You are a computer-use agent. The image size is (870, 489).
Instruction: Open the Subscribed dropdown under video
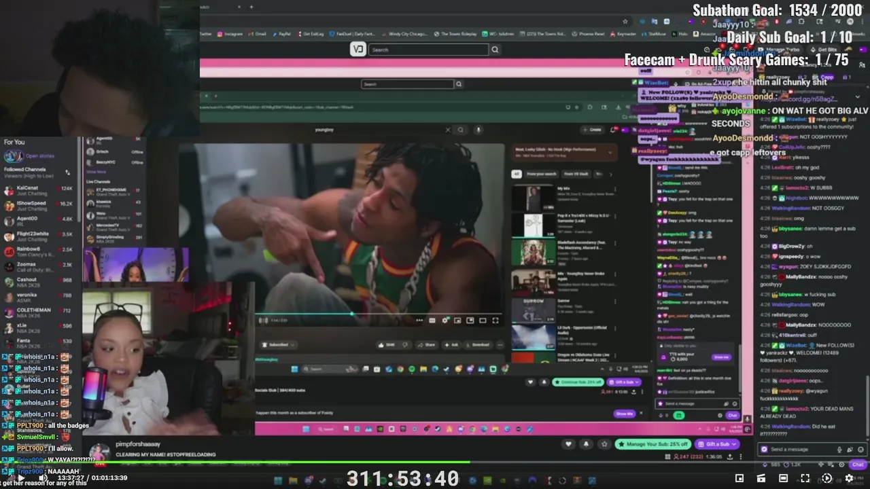[x=279, y=344]
